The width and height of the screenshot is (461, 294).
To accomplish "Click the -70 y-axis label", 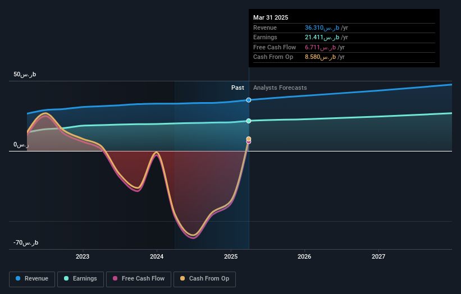I will pos(26,242).
